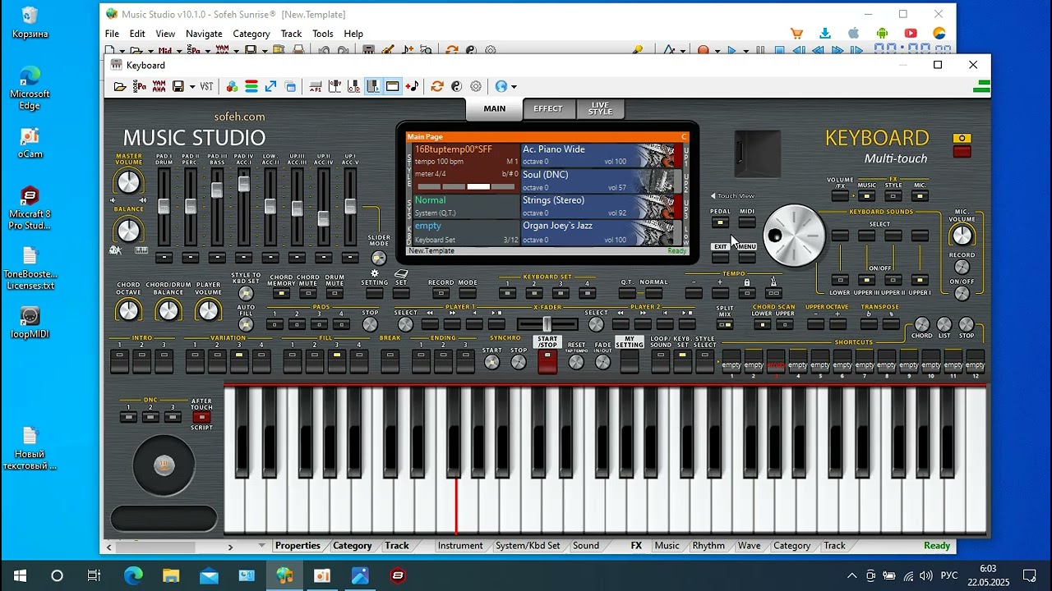Open the save icon dropdown arrow in Keyboard toolbar
1052x591 pixels.
click(192, 86)
